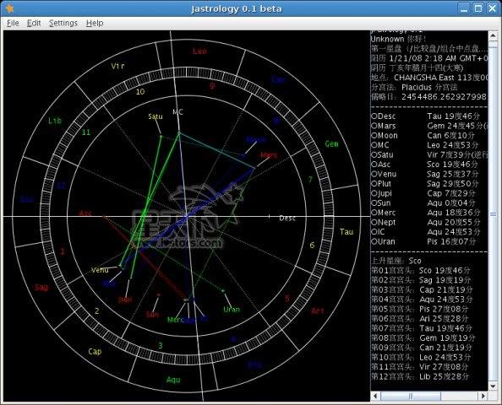Screen dimensions: 502x405
Task: Click the Gem sign label on zodiac ring
Action: (x=331, y=144)
